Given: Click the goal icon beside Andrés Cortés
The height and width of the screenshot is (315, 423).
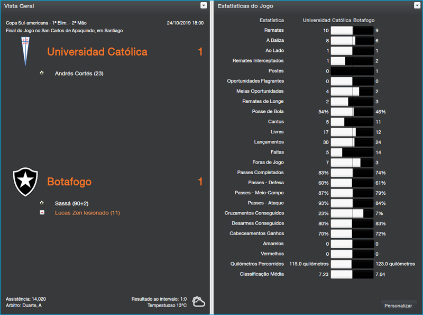Looking at the screenshot, I should click(x=42, y=73).
